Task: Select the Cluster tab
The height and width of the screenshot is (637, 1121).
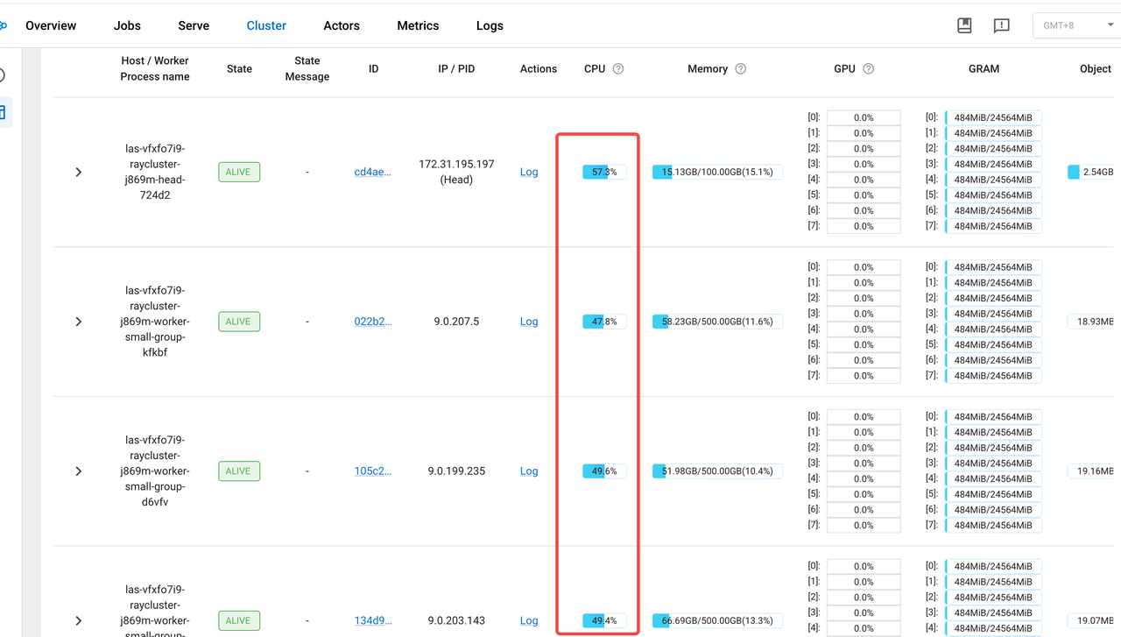Action: [266, 25]
